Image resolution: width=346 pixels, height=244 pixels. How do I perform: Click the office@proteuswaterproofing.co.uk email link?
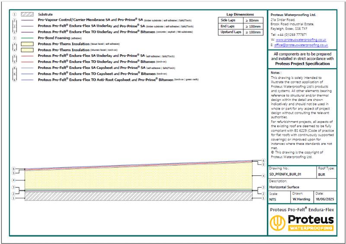301,45
